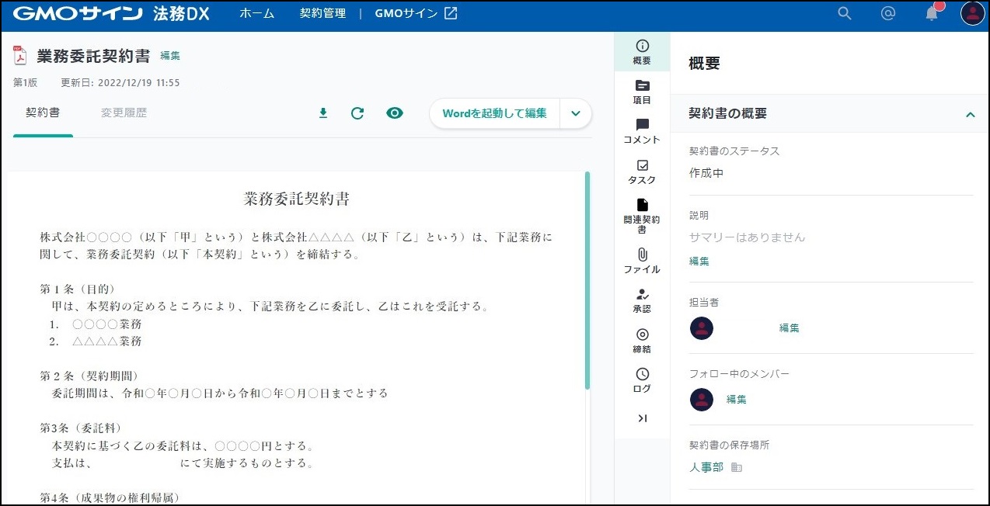Viewport: 990px width, 506px height.
Task: Click the 担当者 avatar icon
Action: 702,328
